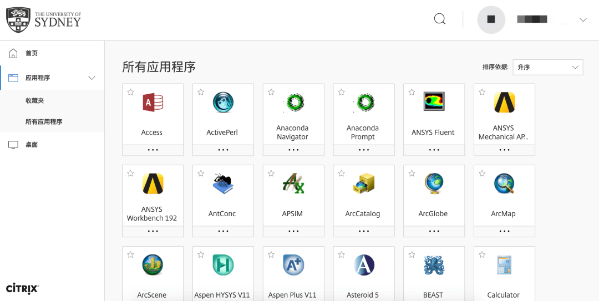Click the Aspen HYSYS V11 label
Screen dimensions: 599x301
[222, 295]
